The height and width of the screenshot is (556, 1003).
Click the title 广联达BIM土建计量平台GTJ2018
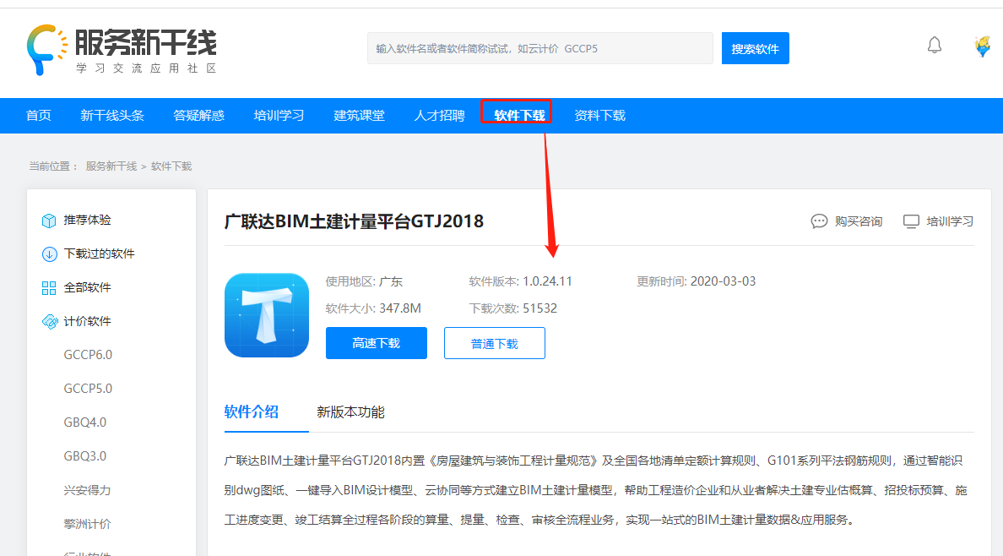coord(354,221)
